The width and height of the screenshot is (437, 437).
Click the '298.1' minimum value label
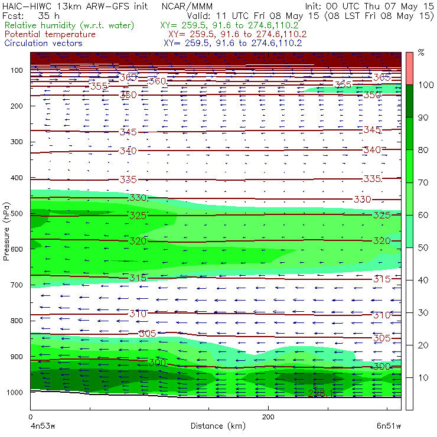click(x=321, y=393)
